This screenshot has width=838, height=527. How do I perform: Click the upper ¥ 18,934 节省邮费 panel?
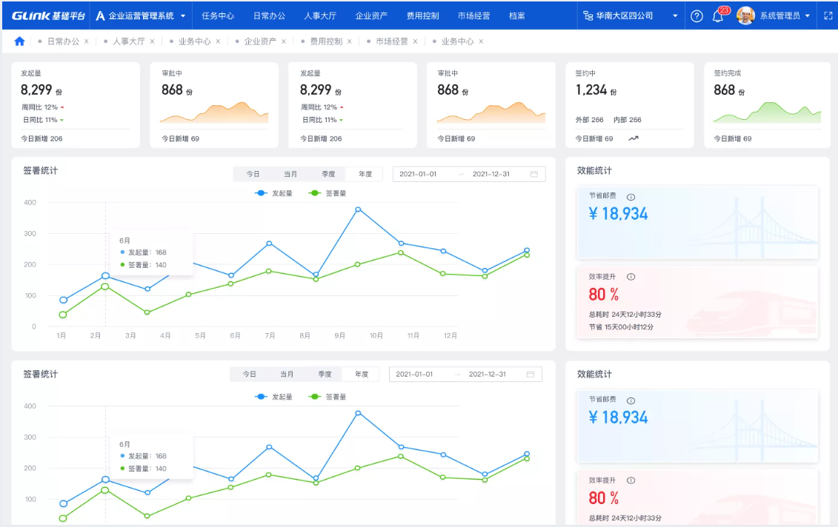point(697,222)
